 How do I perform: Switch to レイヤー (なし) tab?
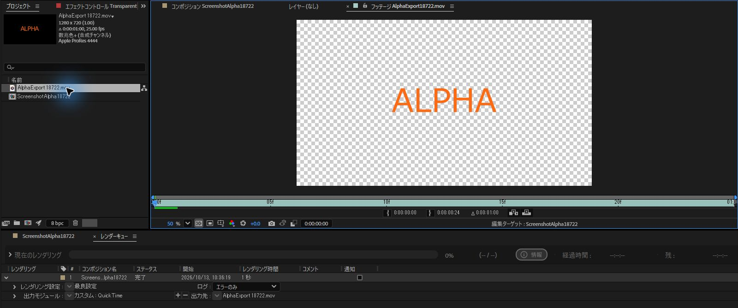tap(304, 6)
